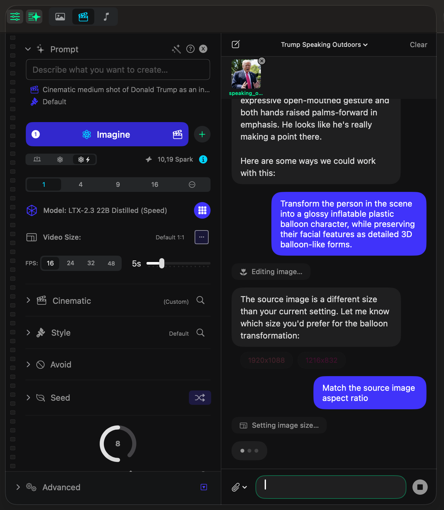The width and height of the screenshot is (444, 510).
Task: Click the green plus add button
Action: pyautogui.click(x=202, y=134)
